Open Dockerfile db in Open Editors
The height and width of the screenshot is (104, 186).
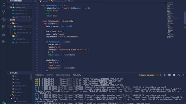tap(20, 10)
